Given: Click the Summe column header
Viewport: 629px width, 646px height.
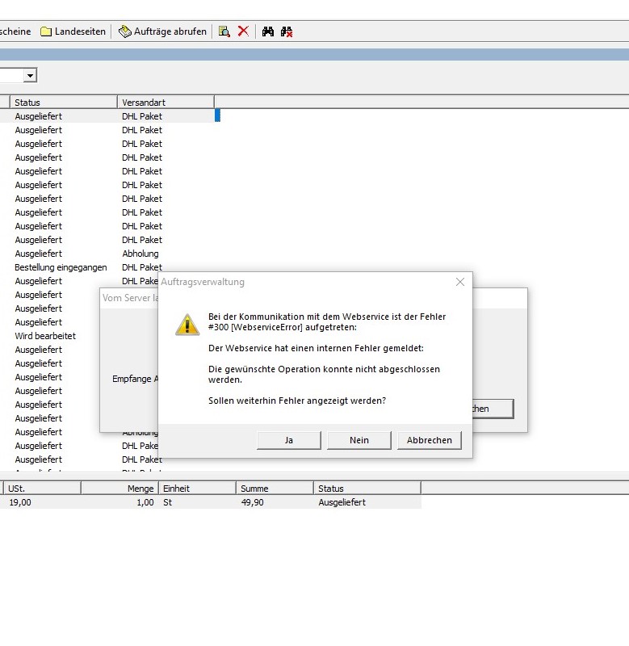Looking at the screenshot, I should pyautogui.click(x=275, y=489).
